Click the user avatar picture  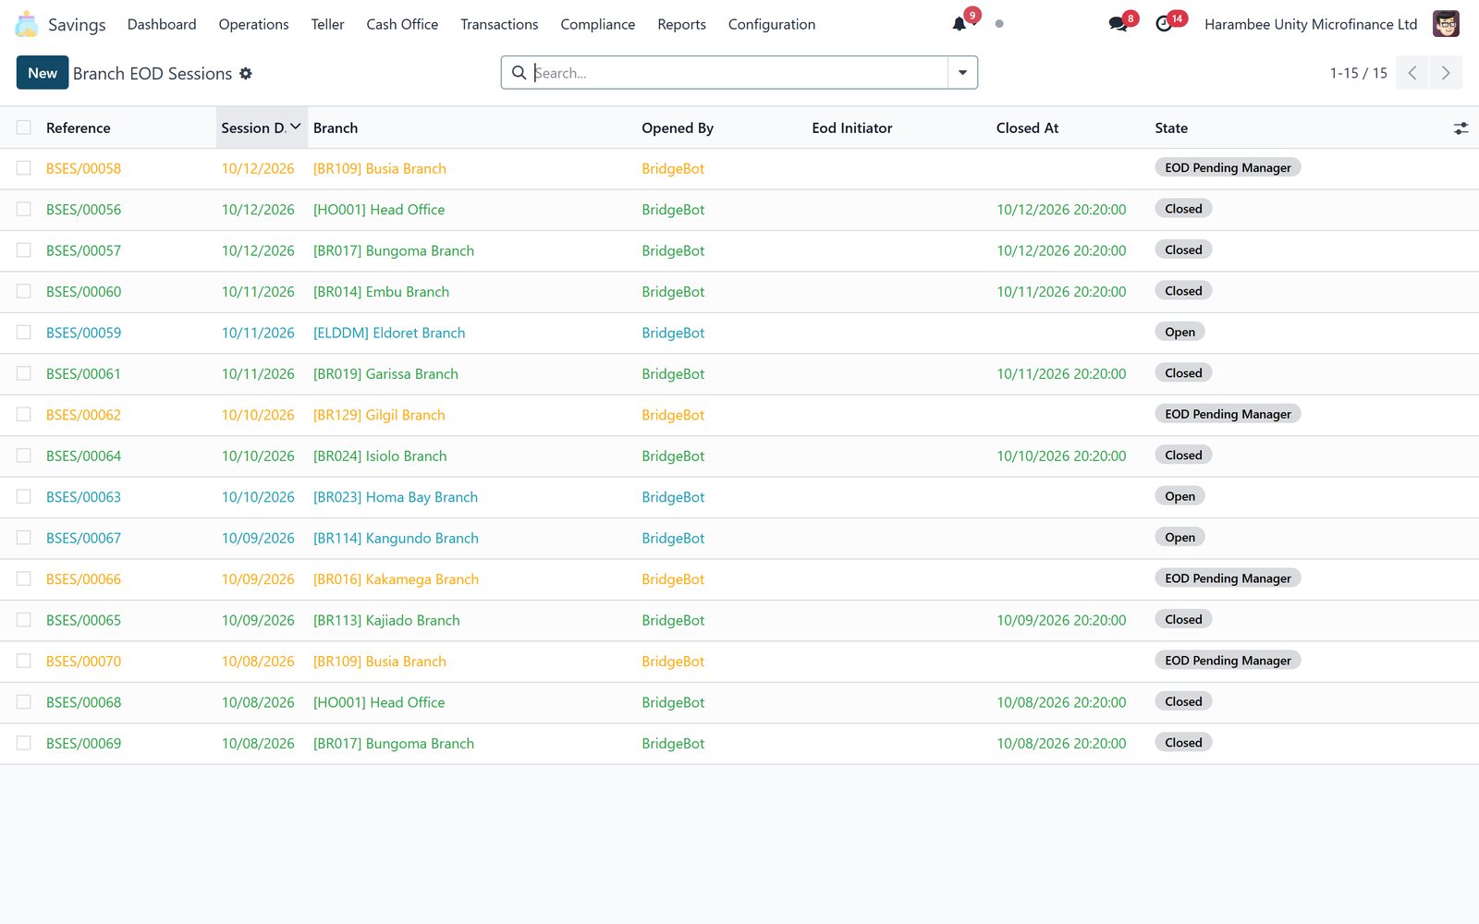coord(1446,24)
